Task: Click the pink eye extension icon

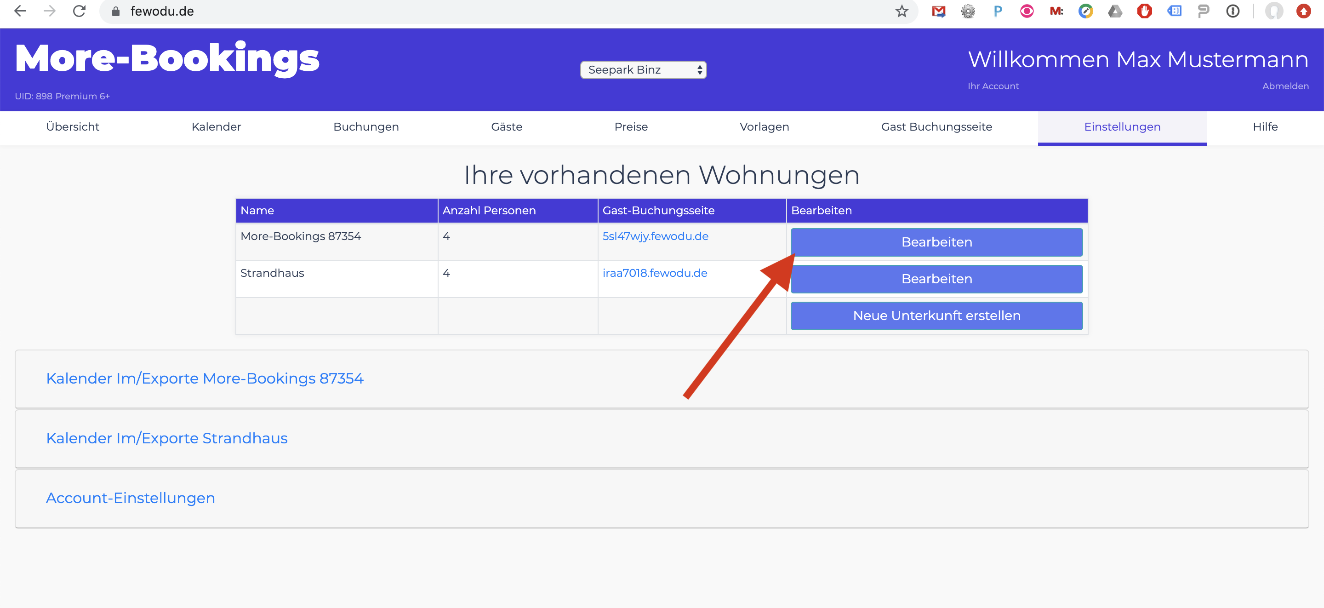Action: click(x=1027, y=11)
